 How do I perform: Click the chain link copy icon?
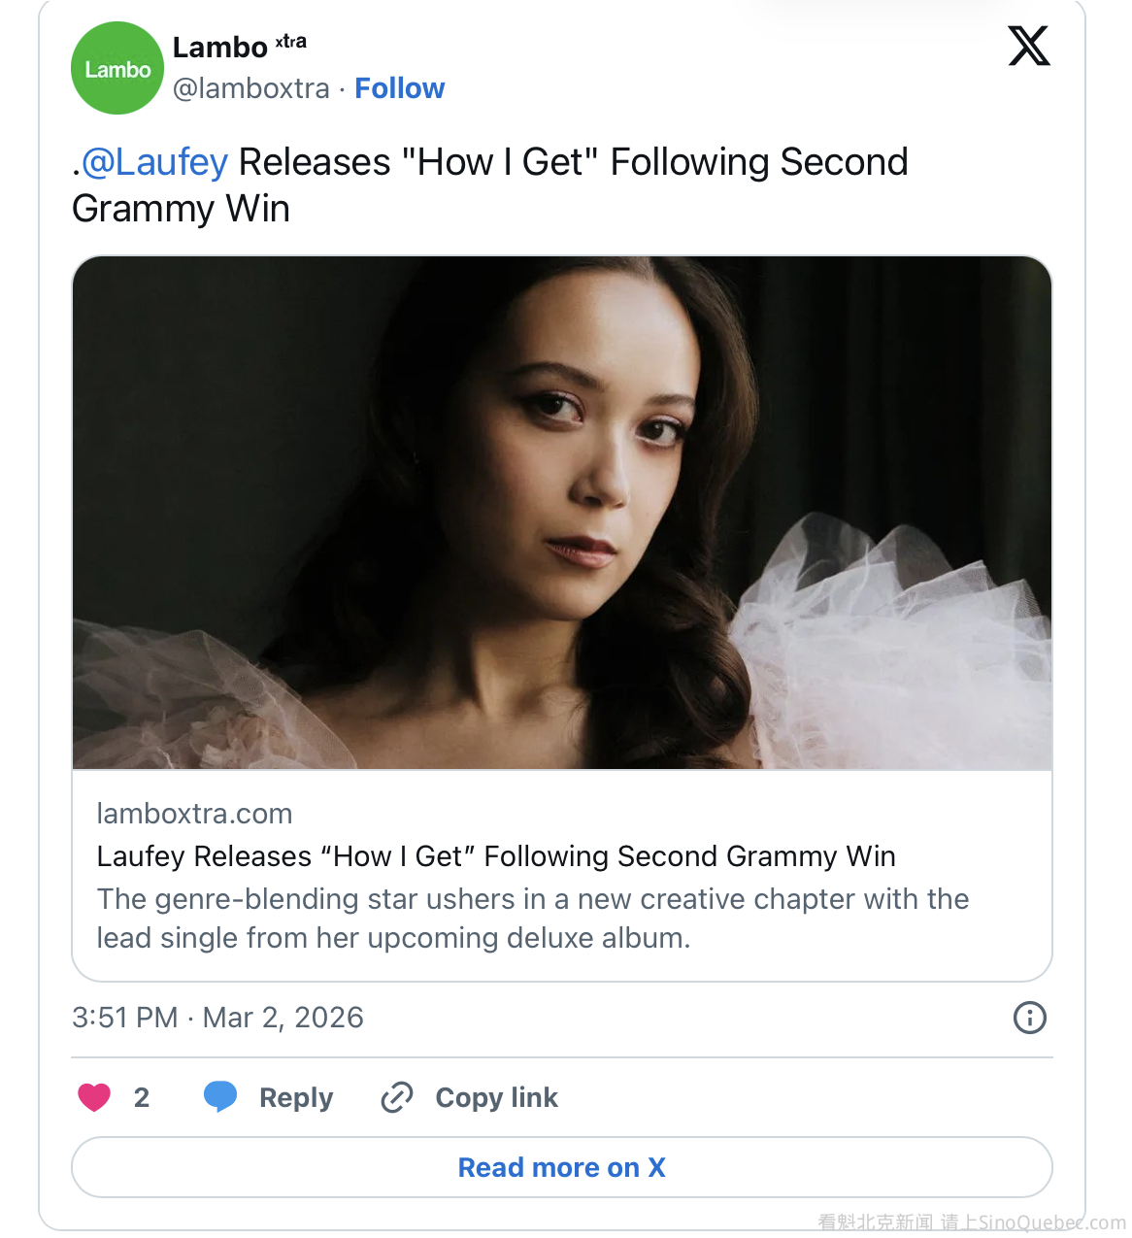pos(397,1097)
